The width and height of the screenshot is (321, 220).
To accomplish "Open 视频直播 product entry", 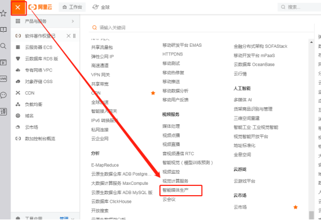I will (x=171, y=144).
